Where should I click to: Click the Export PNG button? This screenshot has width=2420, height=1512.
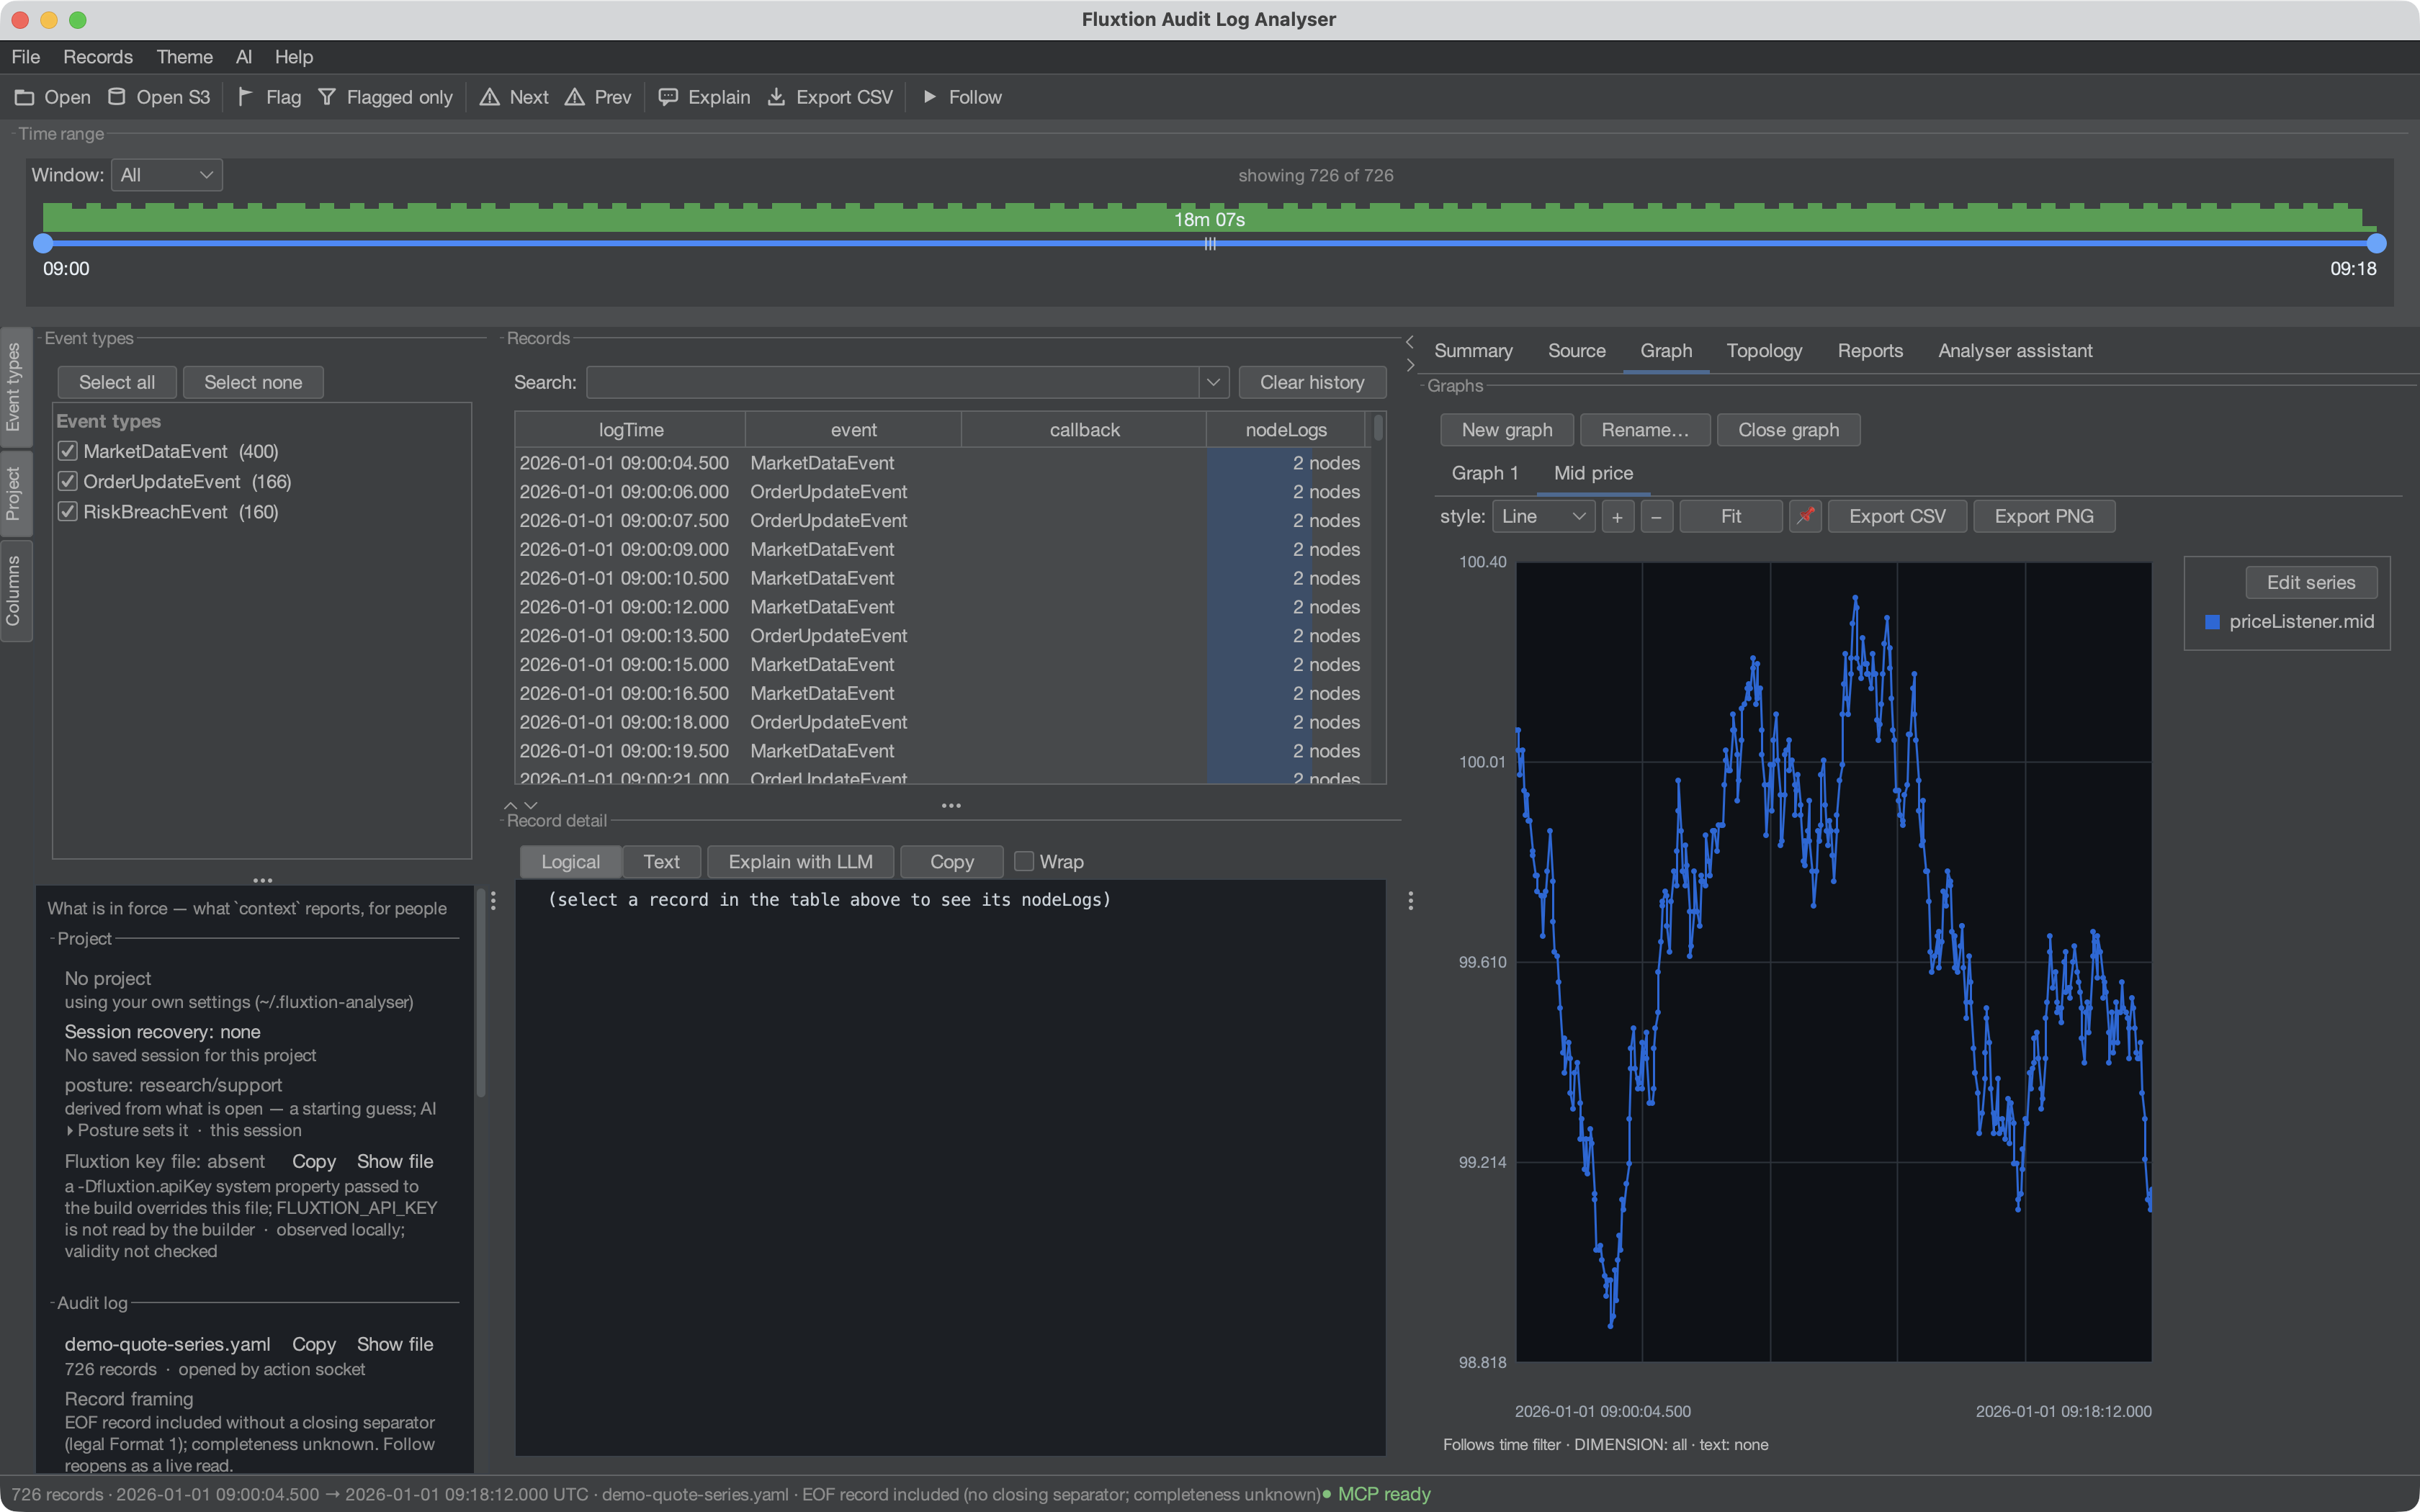(2044, 516)
